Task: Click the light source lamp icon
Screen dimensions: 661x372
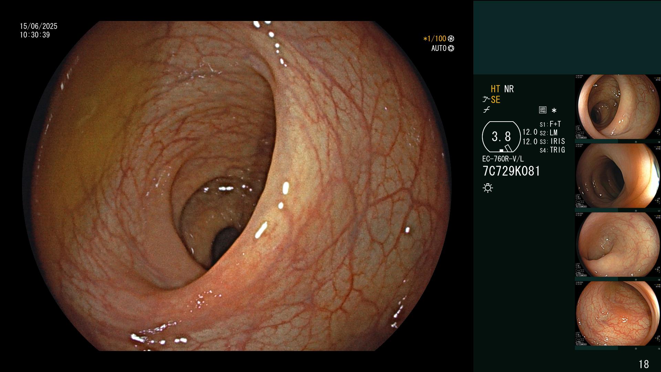Action: [488, 188]
